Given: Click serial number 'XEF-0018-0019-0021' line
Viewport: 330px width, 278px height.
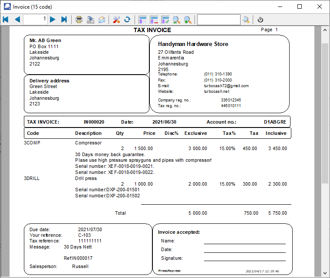Looking at the screenshot, I should 115,166.
